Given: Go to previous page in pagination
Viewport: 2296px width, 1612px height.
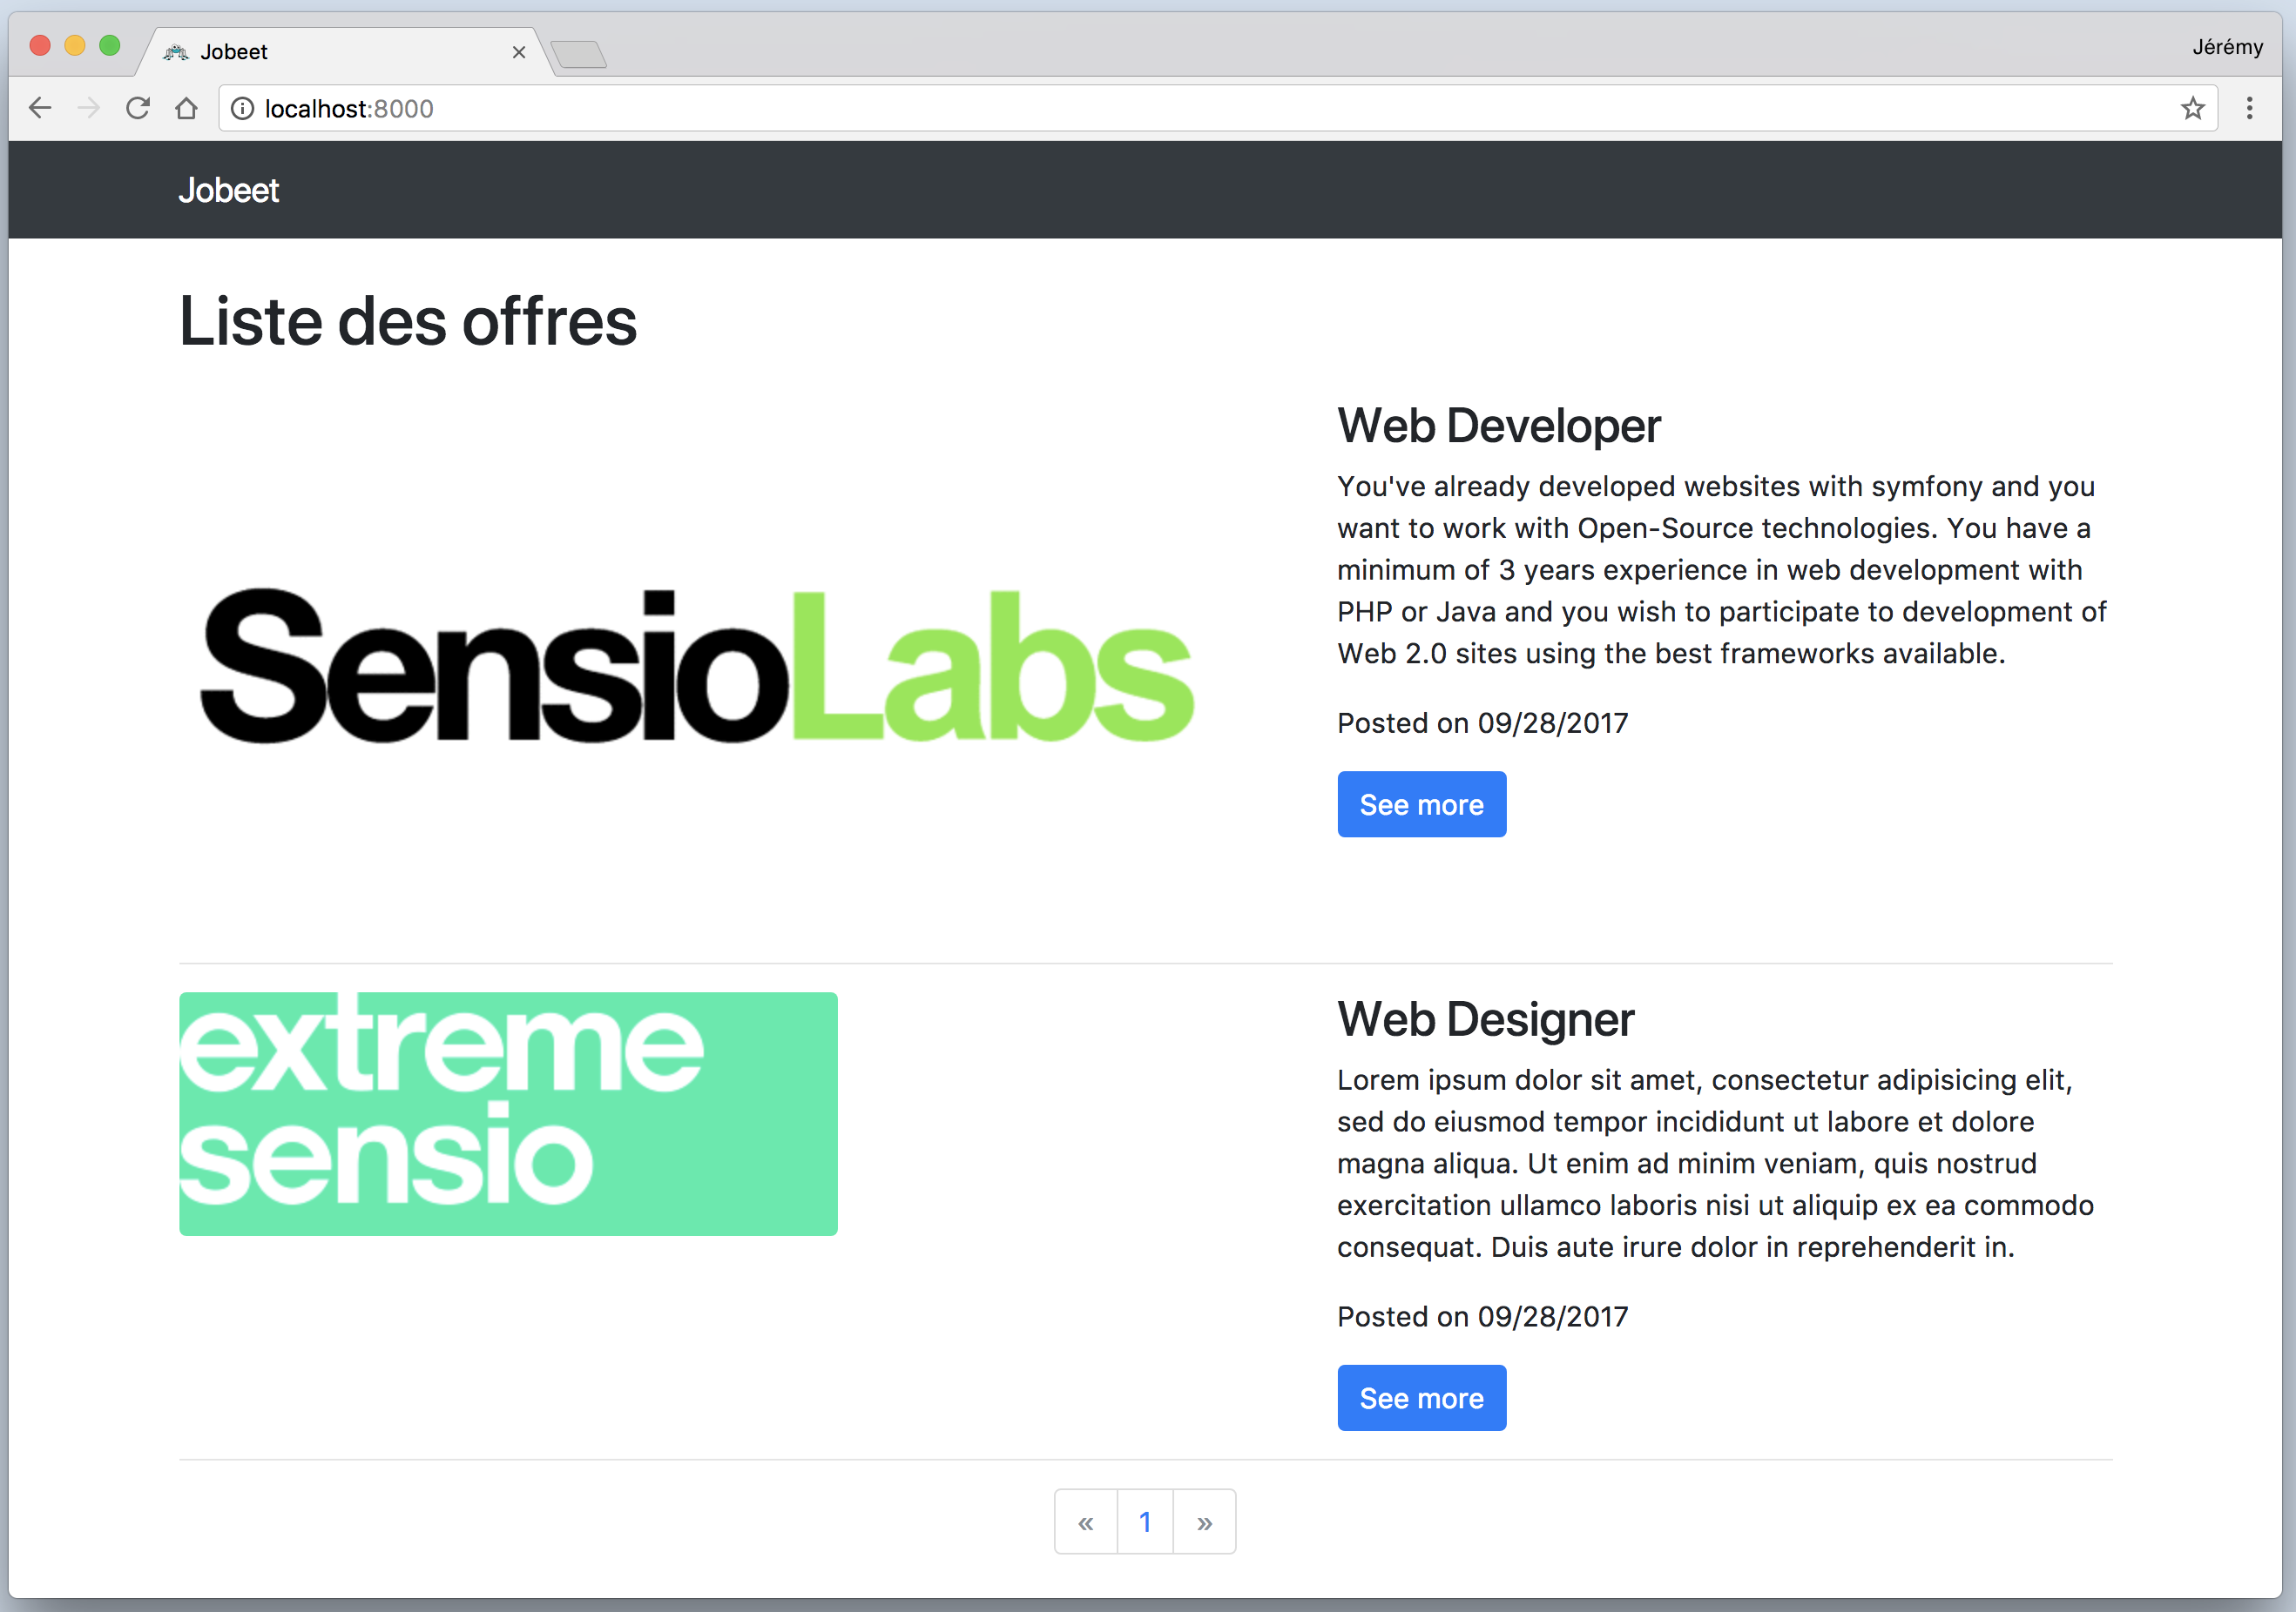Looking at the screenshot, I should 1086,1522.
